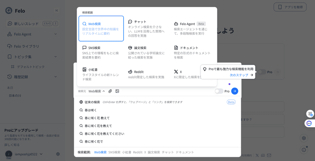Open the 日本の川 history entry

pos(15,95)
